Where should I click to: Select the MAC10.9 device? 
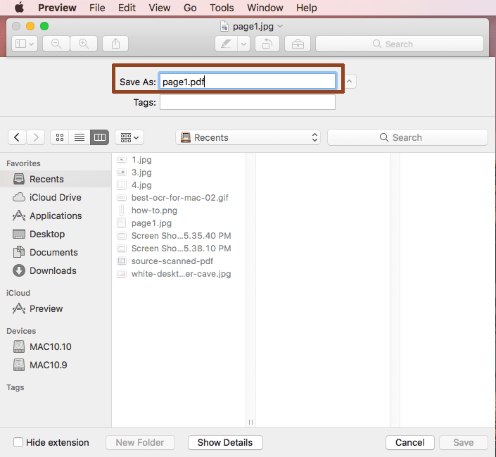(56, 365)
